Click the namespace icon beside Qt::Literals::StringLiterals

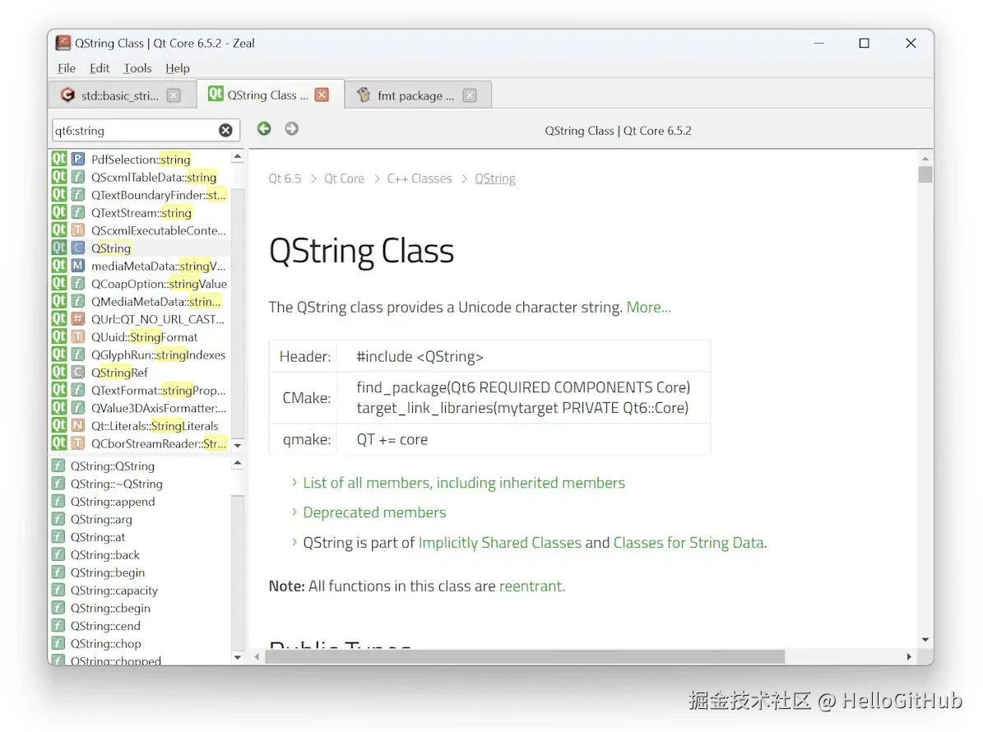click(x=78, y=425)
